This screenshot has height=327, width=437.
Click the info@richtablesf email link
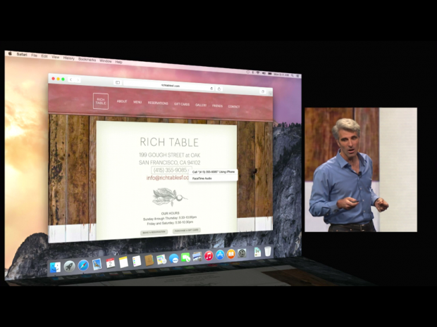tap(168, 178)
